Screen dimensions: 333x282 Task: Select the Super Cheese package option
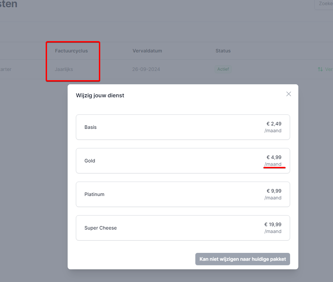[183, 228]
